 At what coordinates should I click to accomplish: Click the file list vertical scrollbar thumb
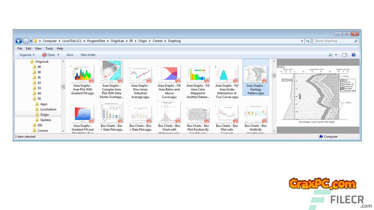click(x=274, y=76)
